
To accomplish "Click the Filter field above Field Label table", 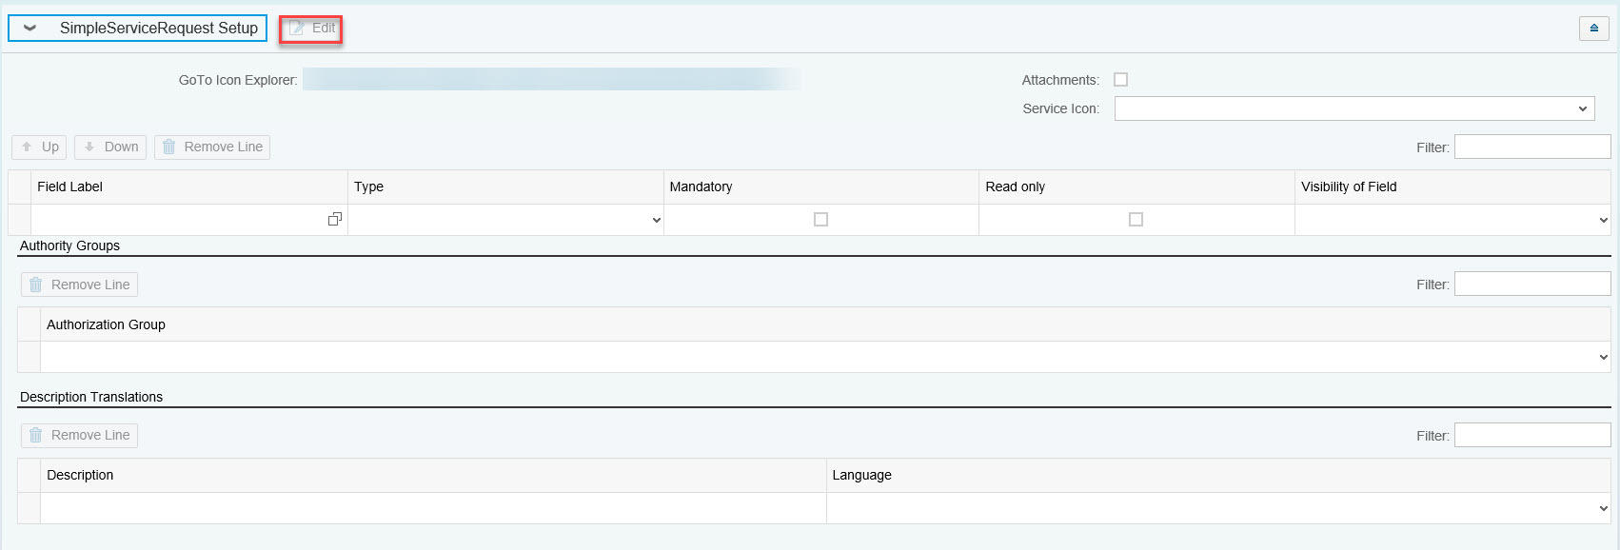I will point(1532,147).
